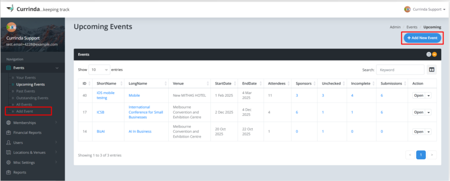Expand the Users menu
The width and height of the screenshot is (450, 181).
pyautogui.click(x=33, y=143)
